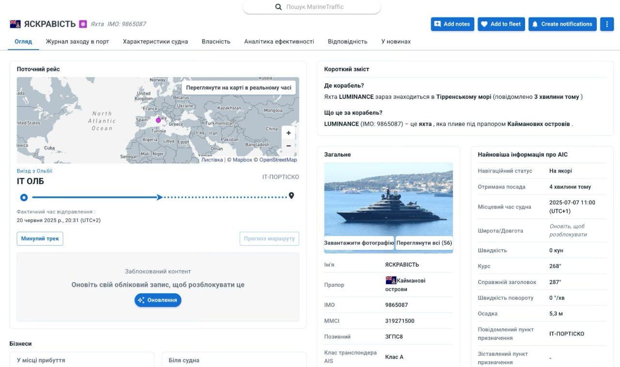Open the Mapbox attribution link
The height and width of the screenshot is (367, 620).
242,160
